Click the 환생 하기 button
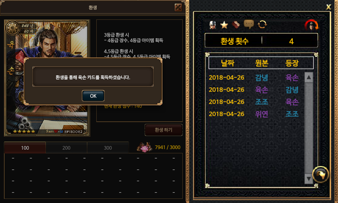This screenshot has height=203, width=338. (x=164, y=130)
